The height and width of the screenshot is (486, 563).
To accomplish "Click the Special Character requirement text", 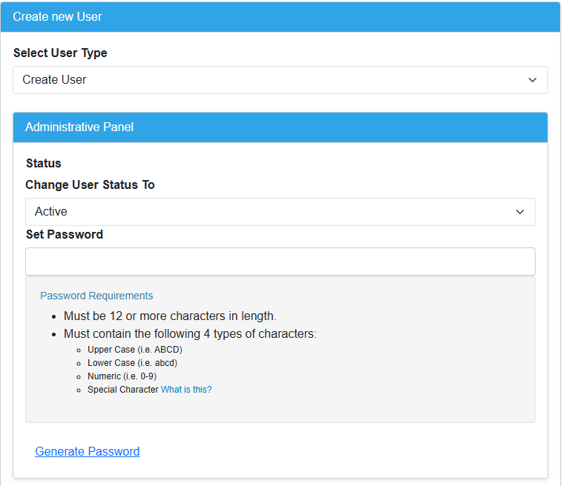I will pyautogui.click(x=122, y=390).
